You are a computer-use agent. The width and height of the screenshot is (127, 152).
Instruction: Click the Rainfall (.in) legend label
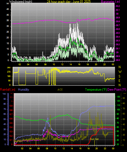(8, 90)
